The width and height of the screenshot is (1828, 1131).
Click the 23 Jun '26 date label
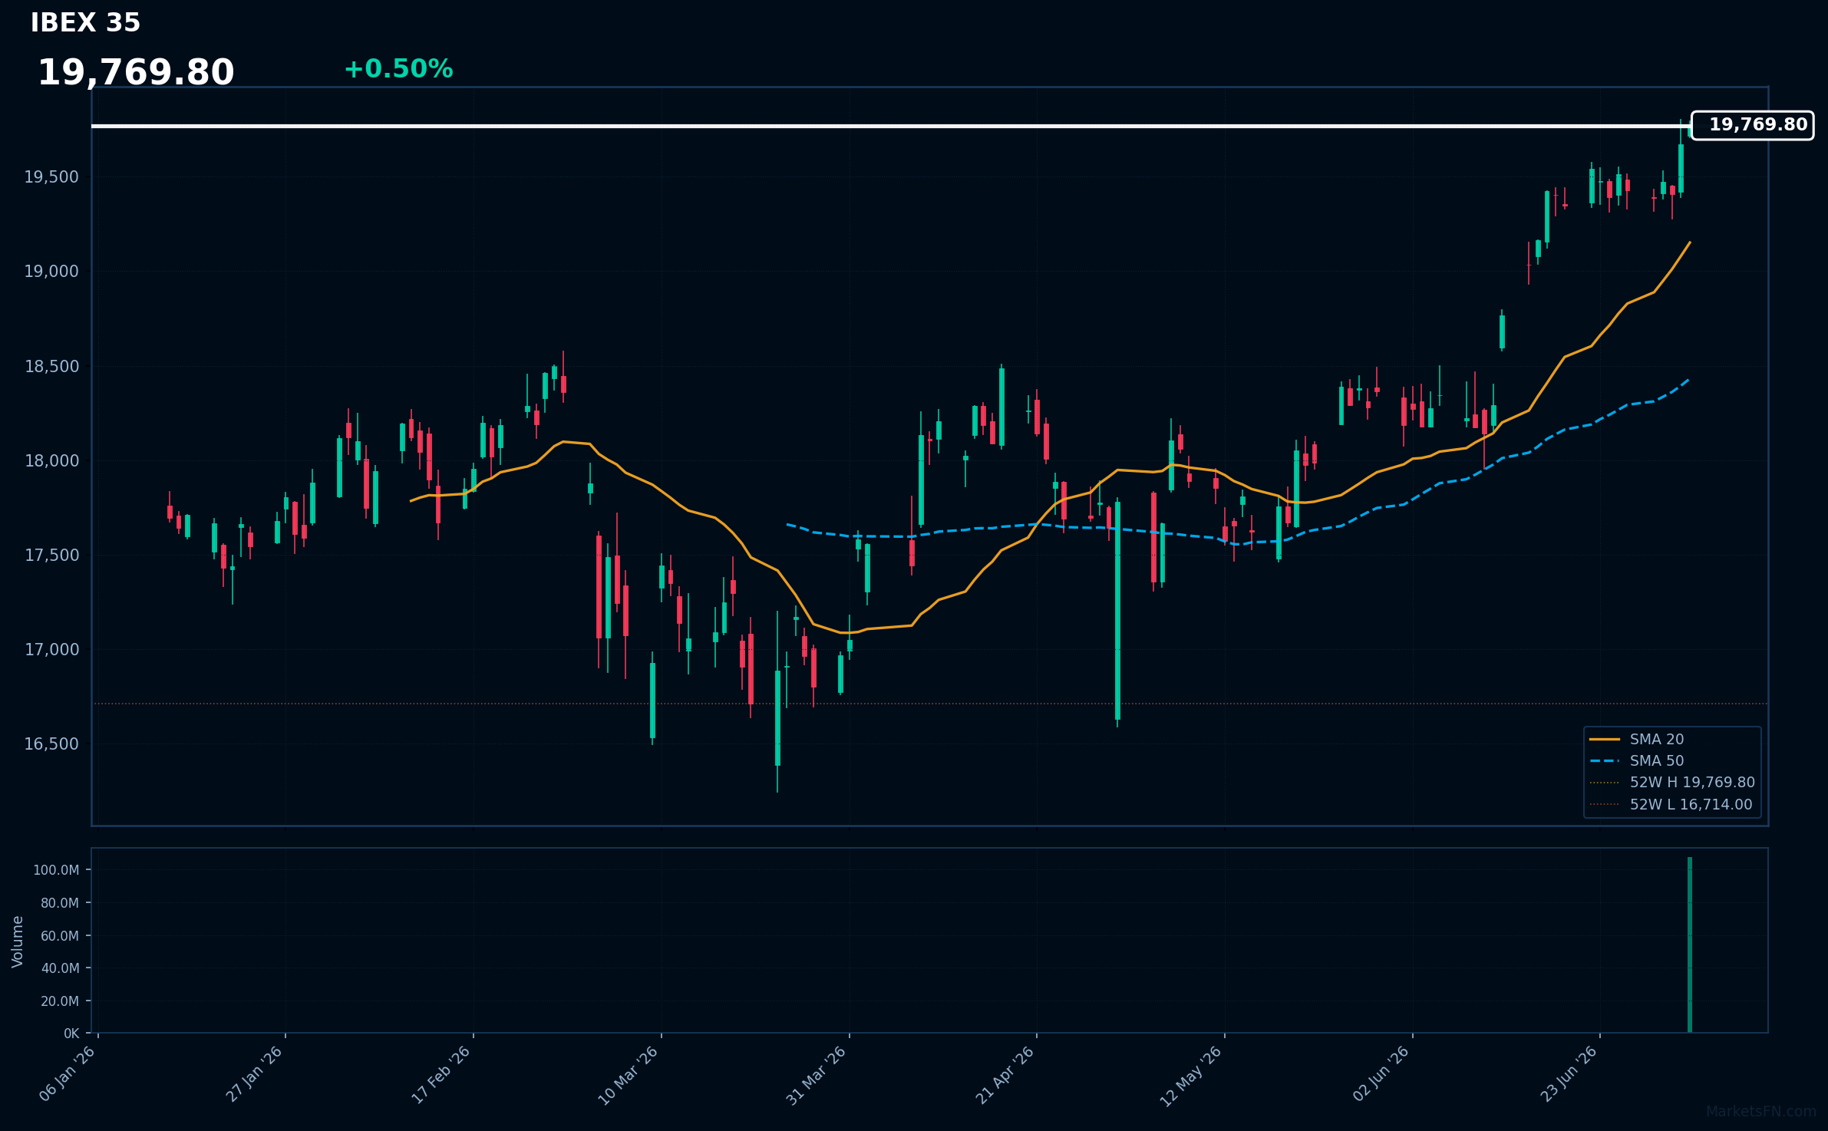pyautogui.click(x=1569, y=1074)
